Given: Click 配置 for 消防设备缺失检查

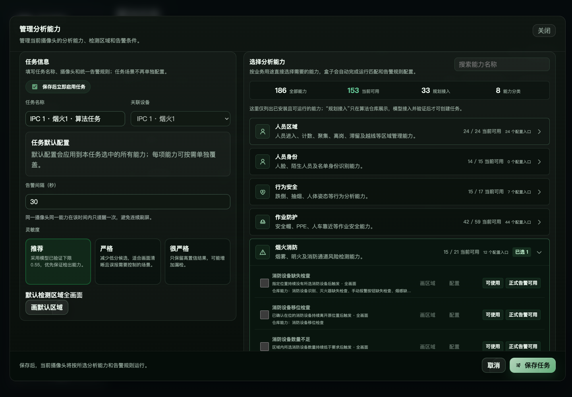Looking at the screenshot, I should click(x=454, y=283).
